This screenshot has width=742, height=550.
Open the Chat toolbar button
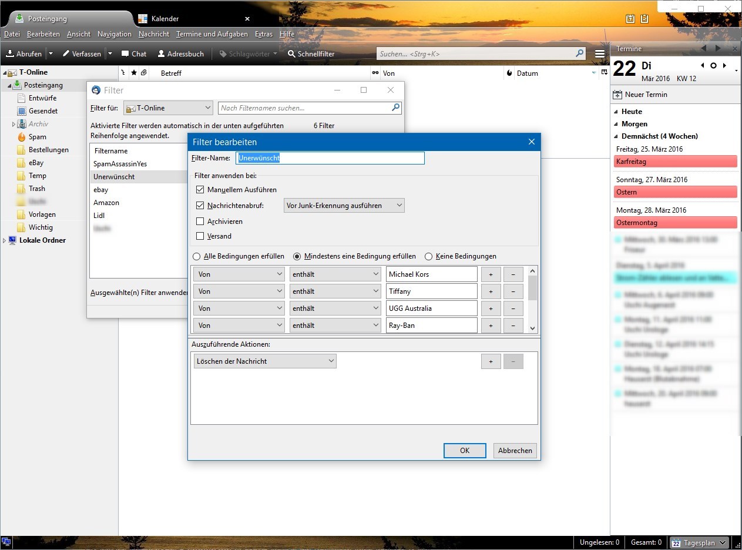(133, 54)
